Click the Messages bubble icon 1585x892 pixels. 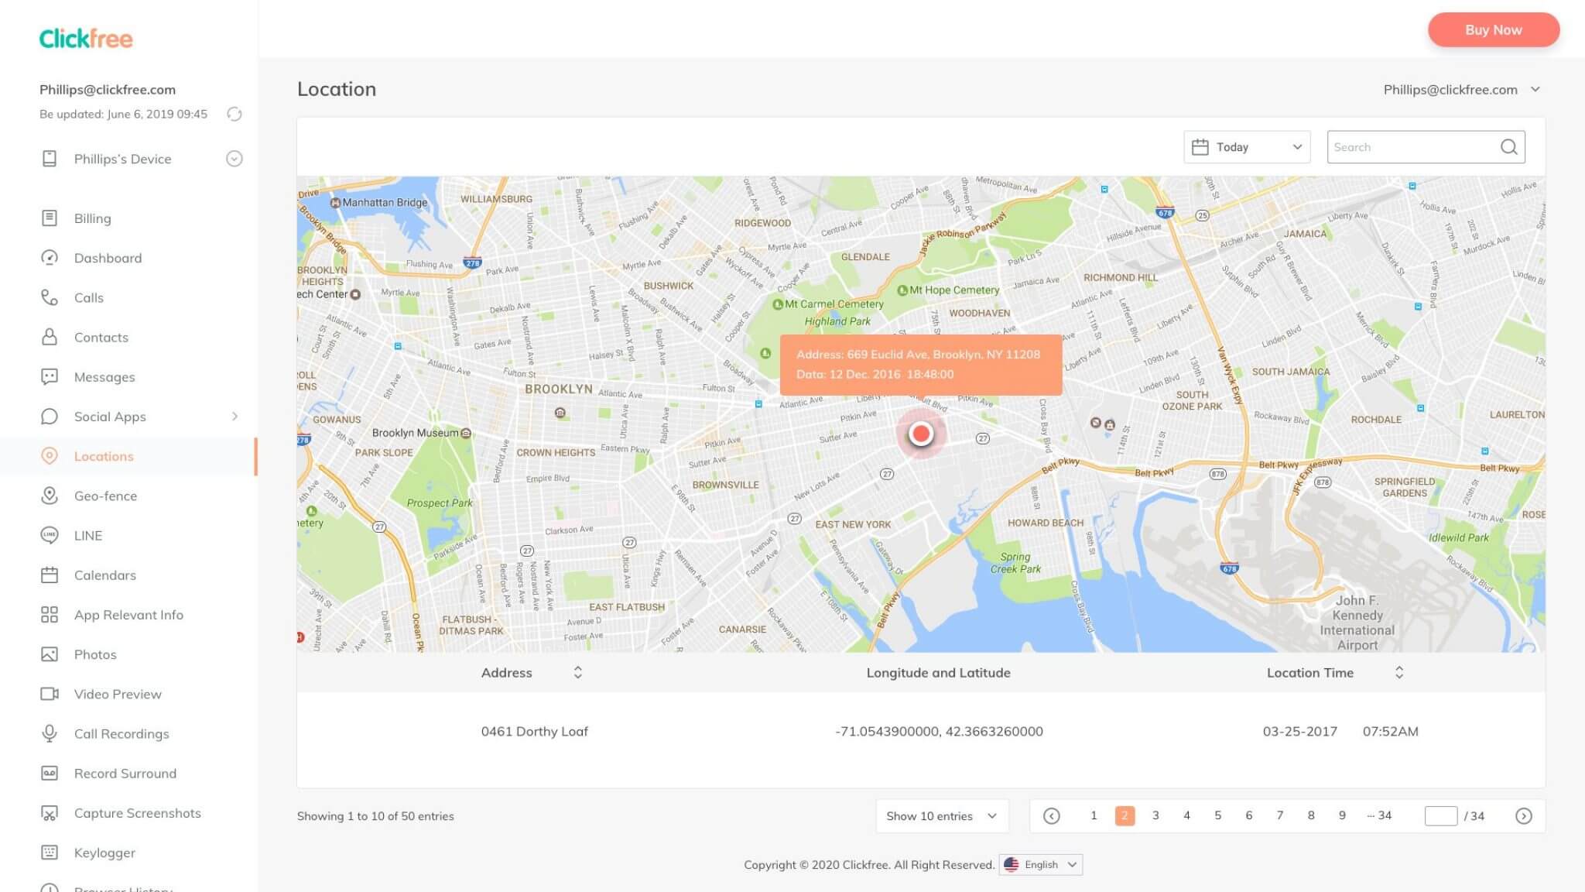pos(50,377)
